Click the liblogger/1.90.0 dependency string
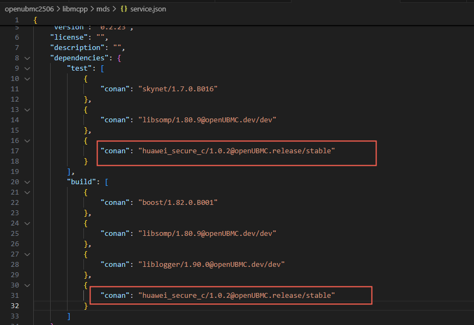This screenshot has height=325, width=474. [211, 264]
